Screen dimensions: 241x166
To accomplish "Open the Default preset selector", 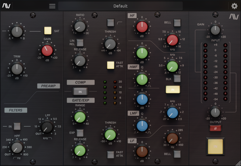I will (x=120, y=6).
